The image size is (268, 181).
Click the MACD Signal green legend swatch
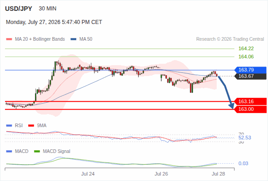click(37, 152)
